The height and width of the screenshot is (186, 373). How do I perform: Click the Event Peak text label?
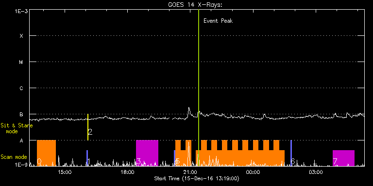click(x=218, y=21)
